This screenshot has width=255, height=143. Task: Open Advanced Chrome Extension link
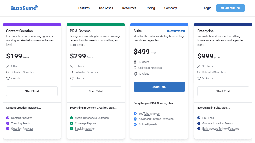coord(156,119)
